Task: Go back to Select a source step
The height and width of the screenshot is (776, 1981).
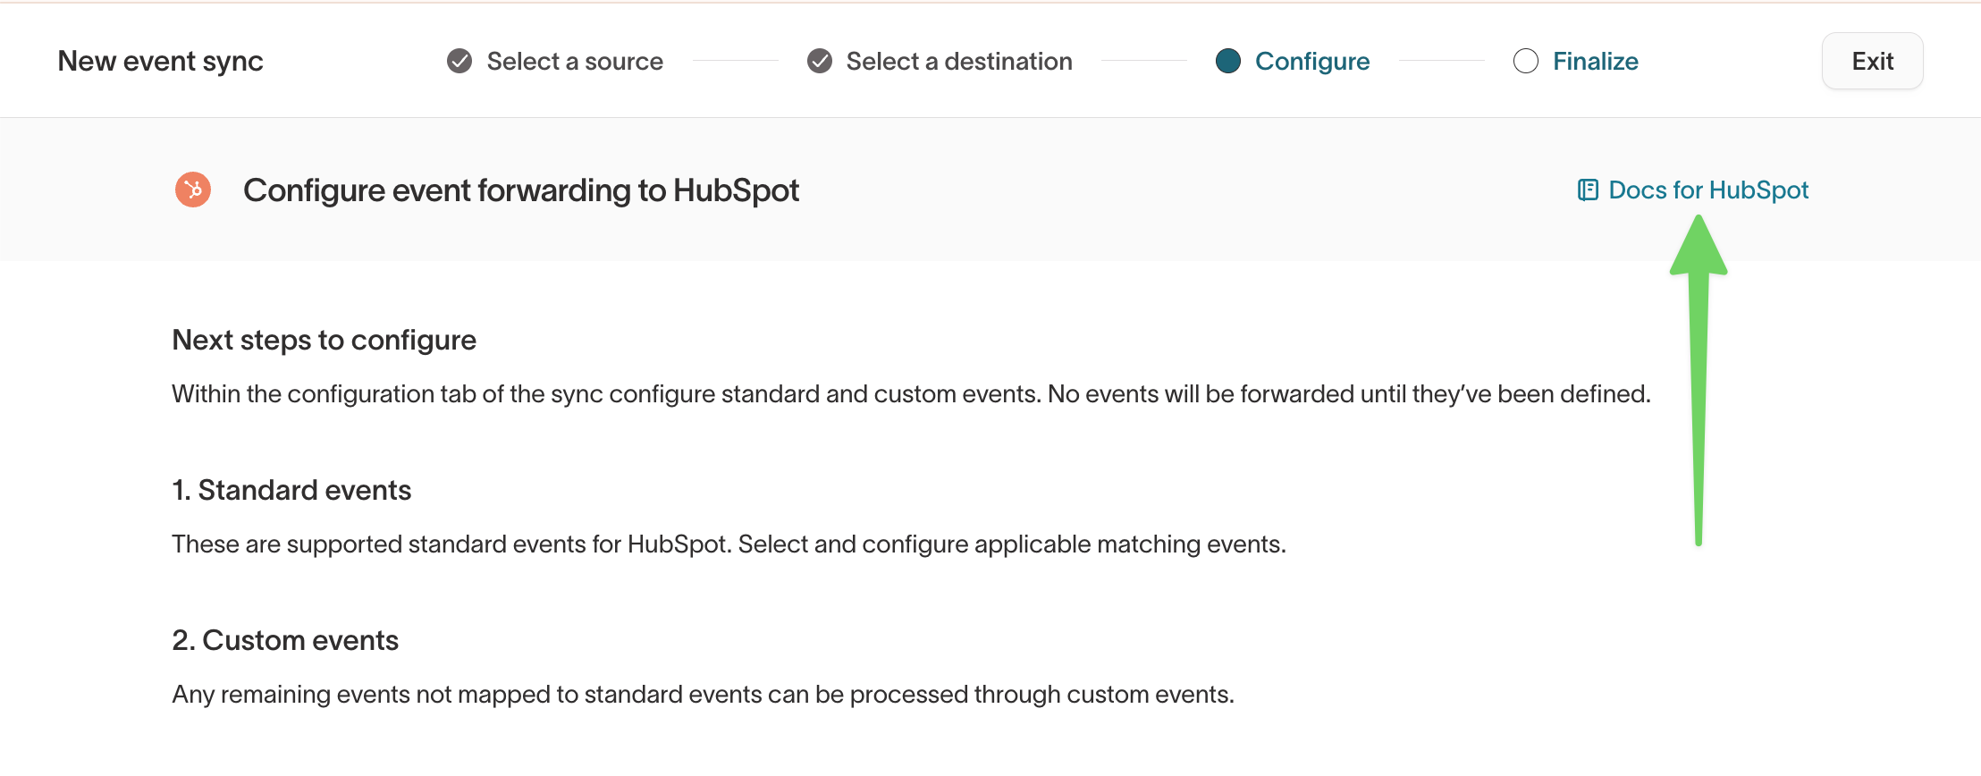Action: point(575,61)
